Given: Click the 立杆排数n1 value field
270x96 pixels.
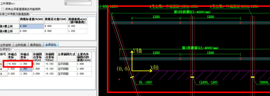Looking at the screenshot, I should 78,3.
